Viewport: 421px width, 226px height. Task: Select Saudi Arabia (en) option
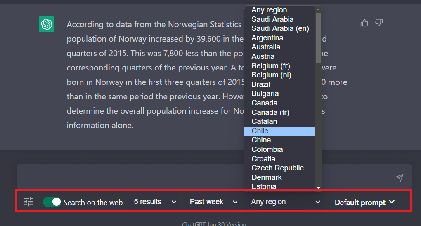pyautogui.click(x=279, y=28)
